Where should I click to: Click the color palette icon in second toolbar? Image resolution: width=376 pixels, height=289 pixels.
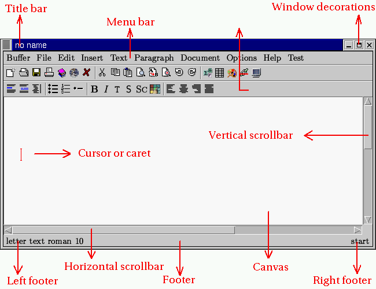tap(154, 89)
